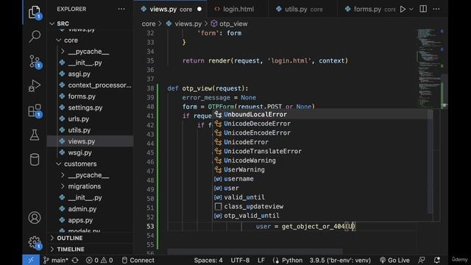Viewport: 471px width, 265px height.
Task: Click core breadcrumb segment
Action: click(149, 24)
